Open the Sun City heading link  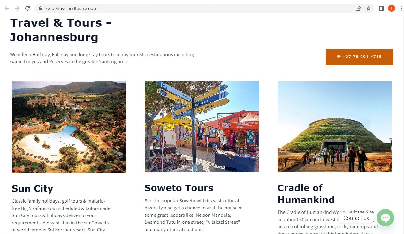click(x=32, y=189)
